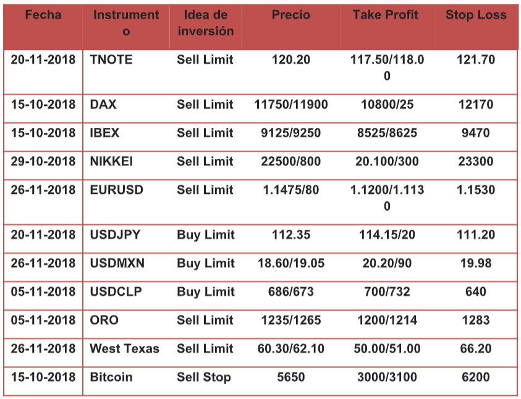Select the NIKKEI stop loss 23300

[476, 162]
